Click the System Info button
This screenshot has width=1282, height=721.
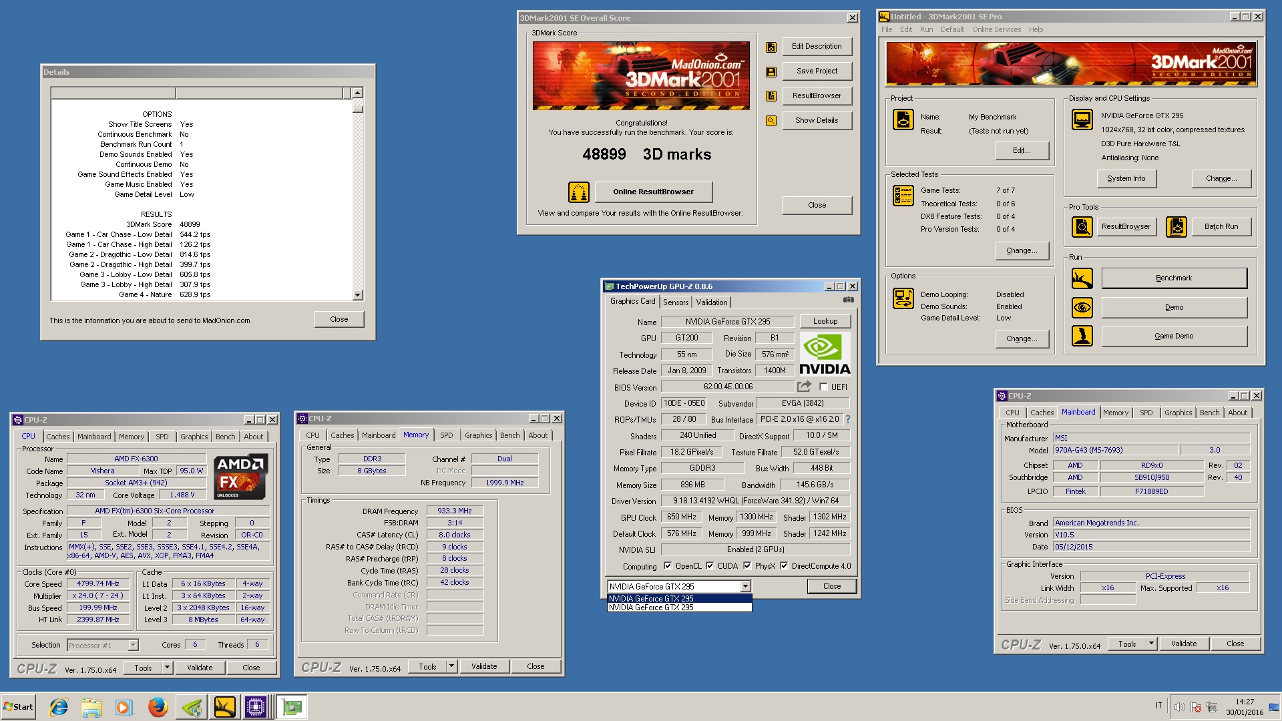click(x=1126, y=179)
